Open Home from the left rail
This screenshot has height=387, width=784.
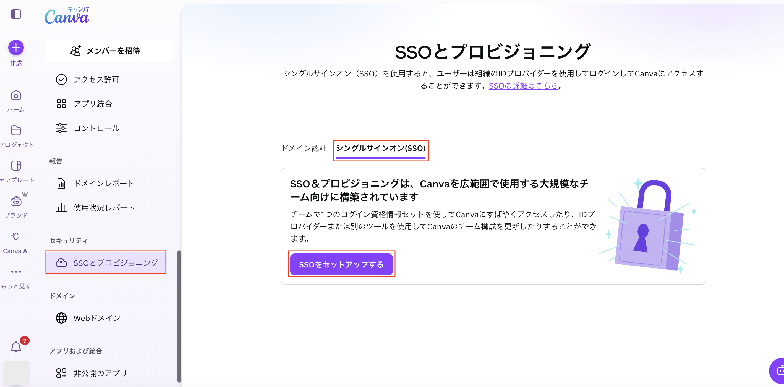click(x=16, y=96)
